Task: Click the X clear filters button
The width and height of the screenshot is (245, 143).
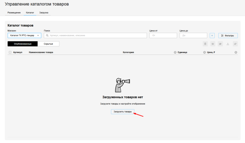Action: tap(212, 36)
